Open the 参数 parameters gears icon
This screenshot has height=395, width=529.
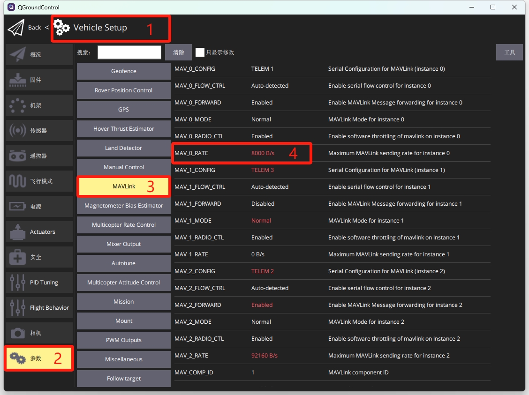(x=17, y=358)
